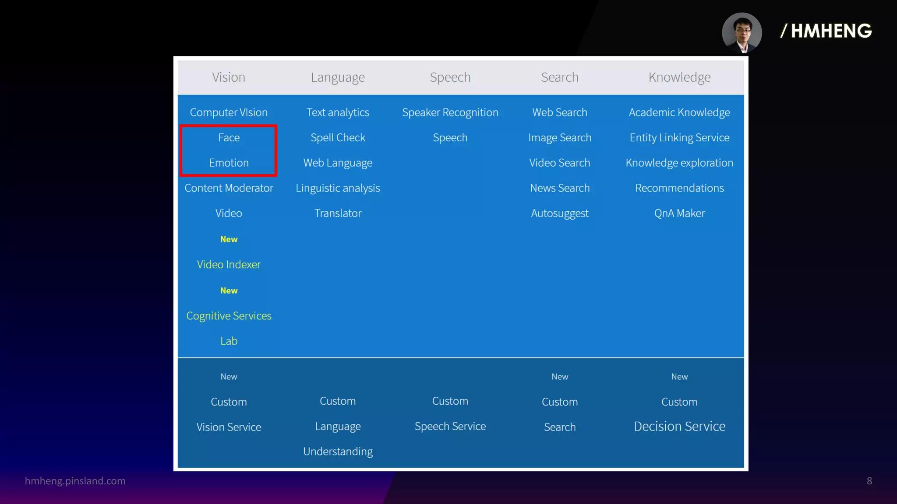This screenshot has height=504, width=897.
Task: Open the Content Moderator entry
Action: pos(229,188)
